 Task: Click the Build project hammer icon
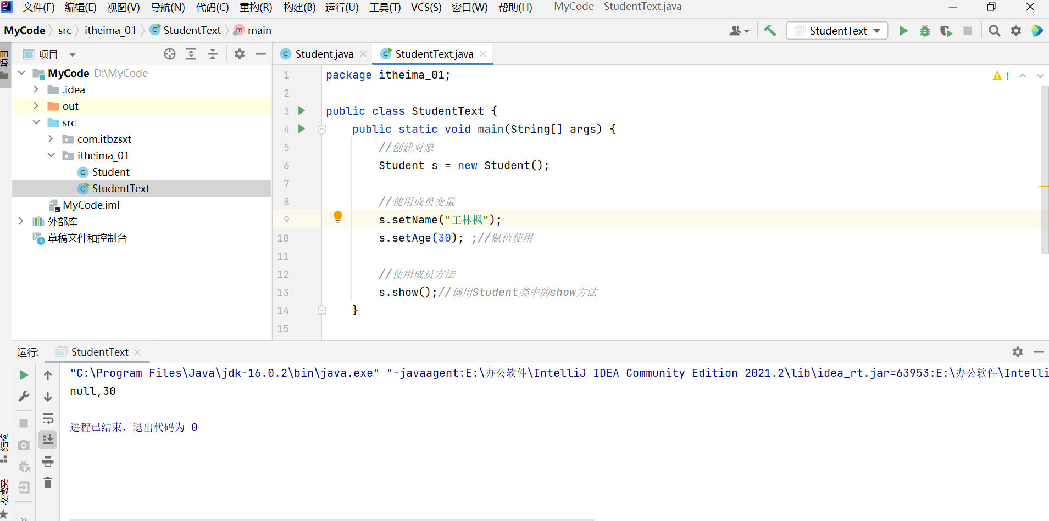coord(770,31)
